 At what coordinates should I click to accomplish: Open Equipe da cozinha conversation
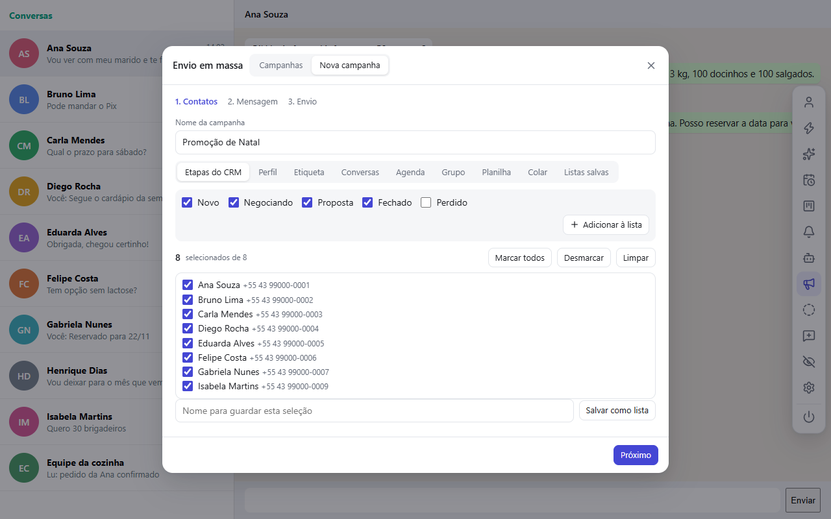(117, 468)
